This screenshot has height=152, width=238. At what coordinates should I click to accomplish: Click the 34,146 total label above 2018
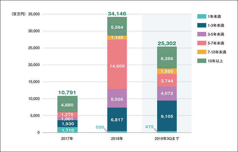pos(117,13)
